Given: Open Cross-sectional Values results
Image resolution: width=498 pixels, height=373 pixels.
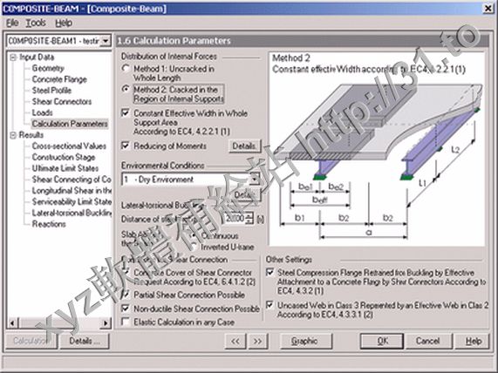Looking at the screenshot, I should click(x=69, y=146).
